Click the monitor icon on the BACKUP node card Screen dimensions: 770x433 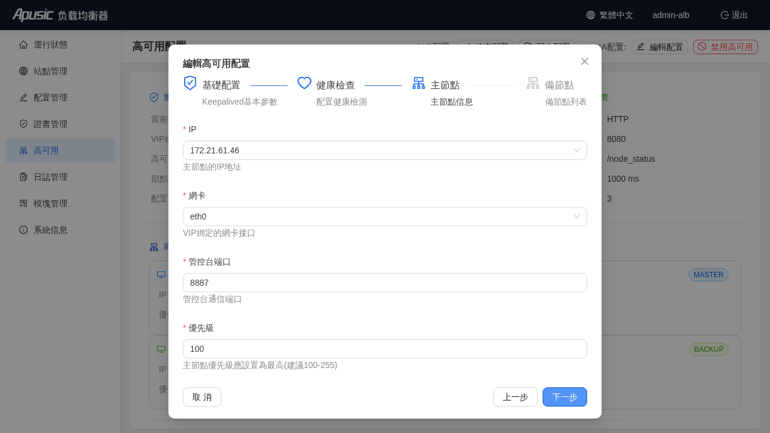pyautogui.click(x=161, y=349)
